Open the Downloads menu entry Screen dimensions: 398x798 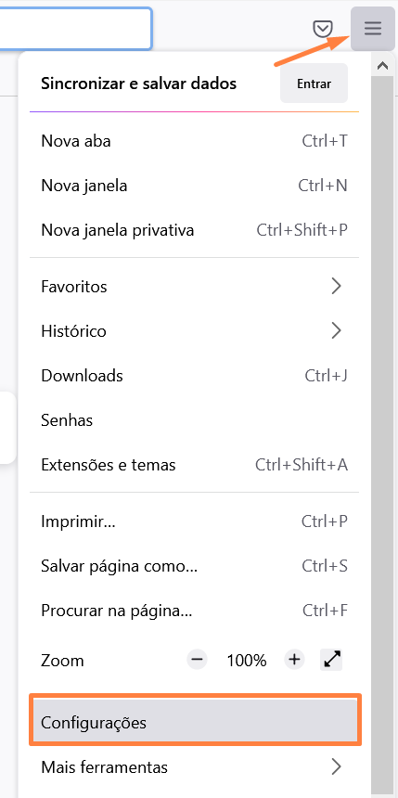pos(195,376)
